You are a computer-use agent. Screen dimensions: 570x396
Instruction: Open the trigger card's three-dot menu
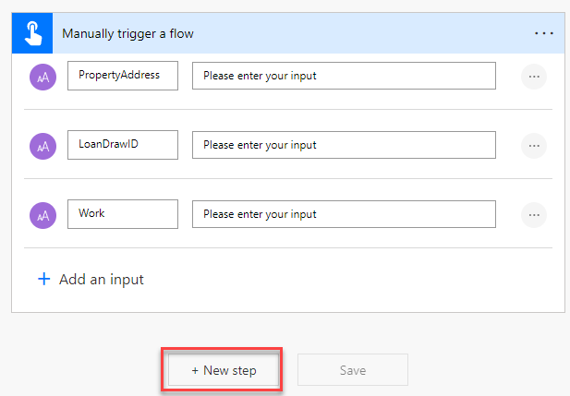(x=544, y=33)
